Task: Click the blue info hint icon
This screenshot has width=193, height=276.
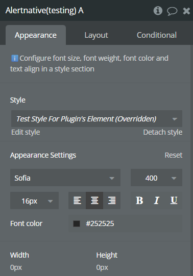Action: [x=15, y=58]
